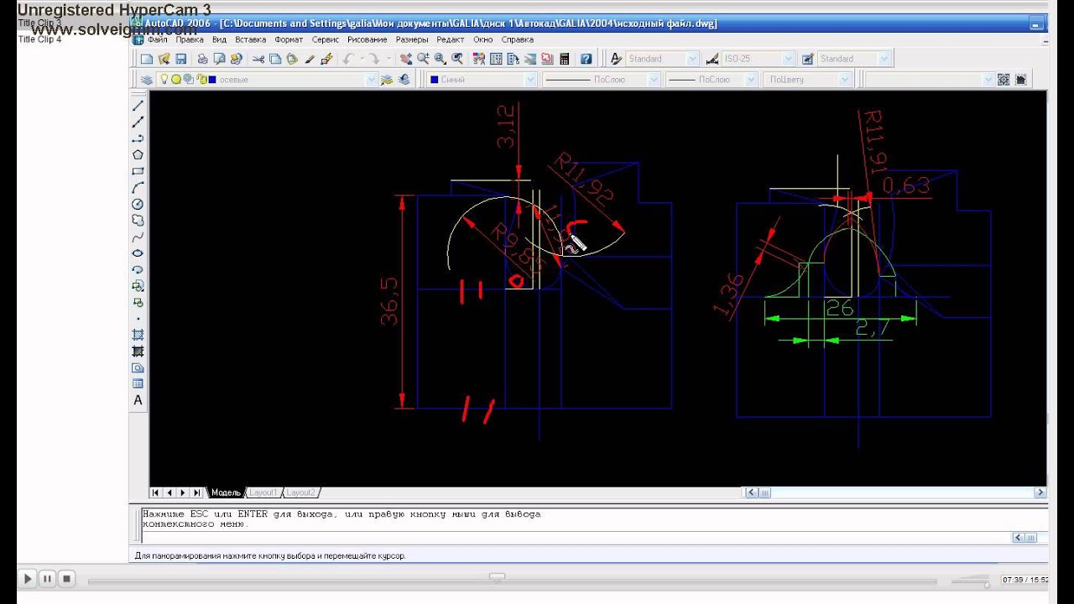Select the Polyline tool

[x=138, y=138]
